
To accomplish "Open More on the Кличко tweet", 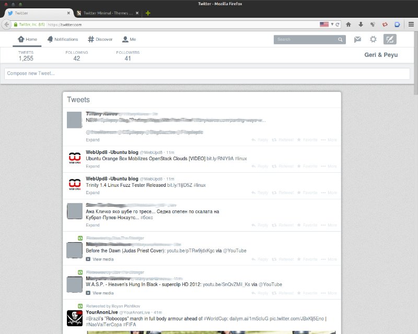I will pos(329,225).
